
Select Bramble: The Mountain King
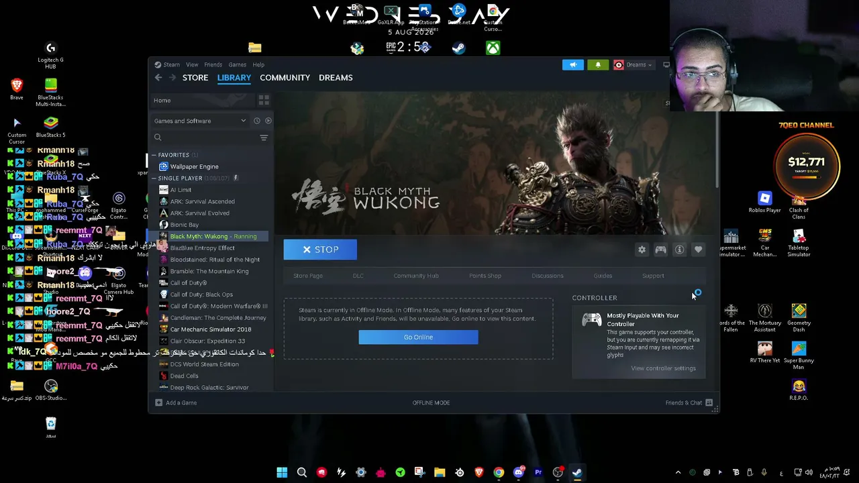click(210, 271)
